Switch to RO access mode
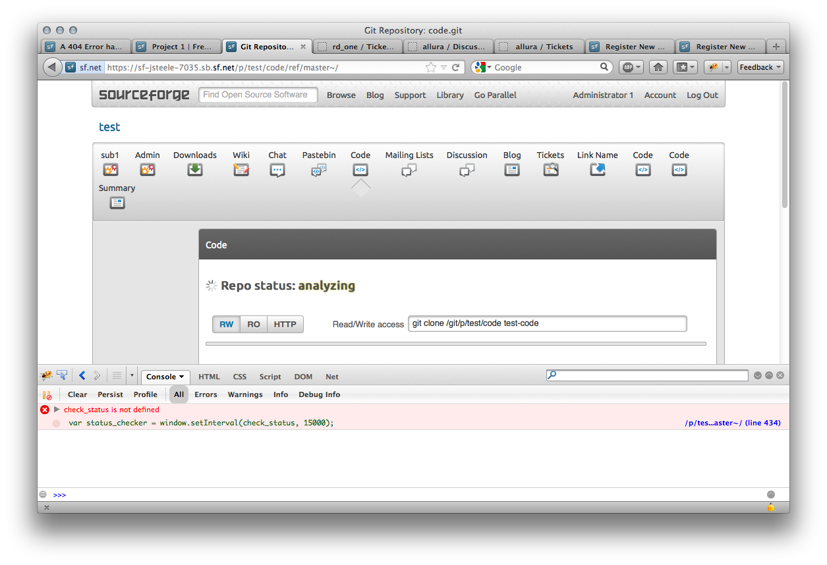 [x=254, y=324]
